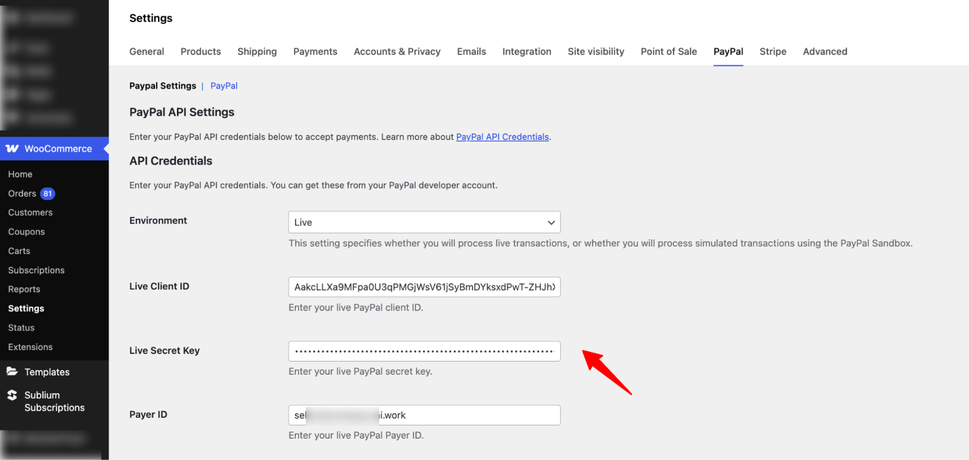The width and height of the screenshot is (969, 460).
Task: Click the Payer ID input field
Action: [424, 415]
